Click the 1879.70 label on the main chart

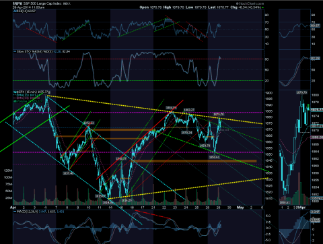pos(219,115)
